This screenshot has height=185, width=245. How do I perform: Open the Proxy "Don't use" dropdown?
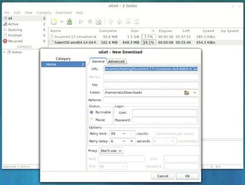111,151
